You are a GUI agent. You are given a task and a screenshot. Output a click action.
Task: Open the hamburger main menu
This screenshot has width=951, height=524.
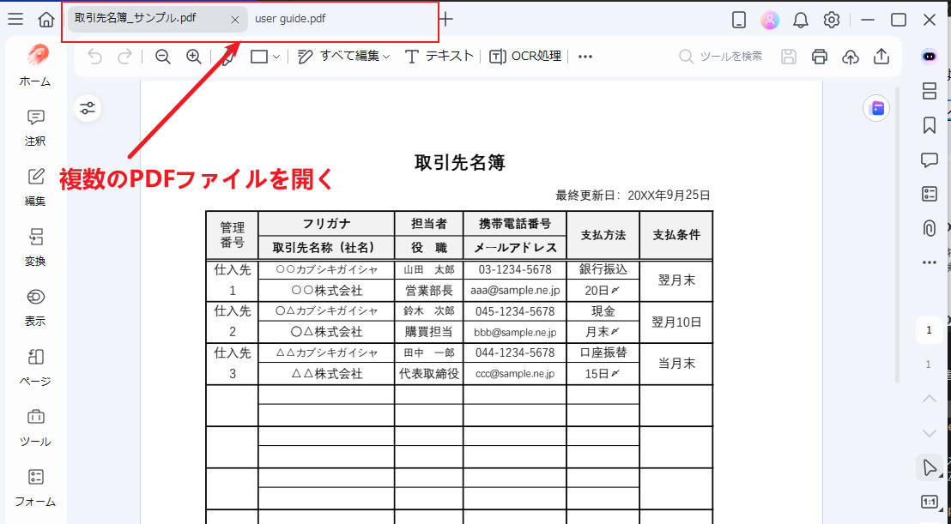pos(15,18)
